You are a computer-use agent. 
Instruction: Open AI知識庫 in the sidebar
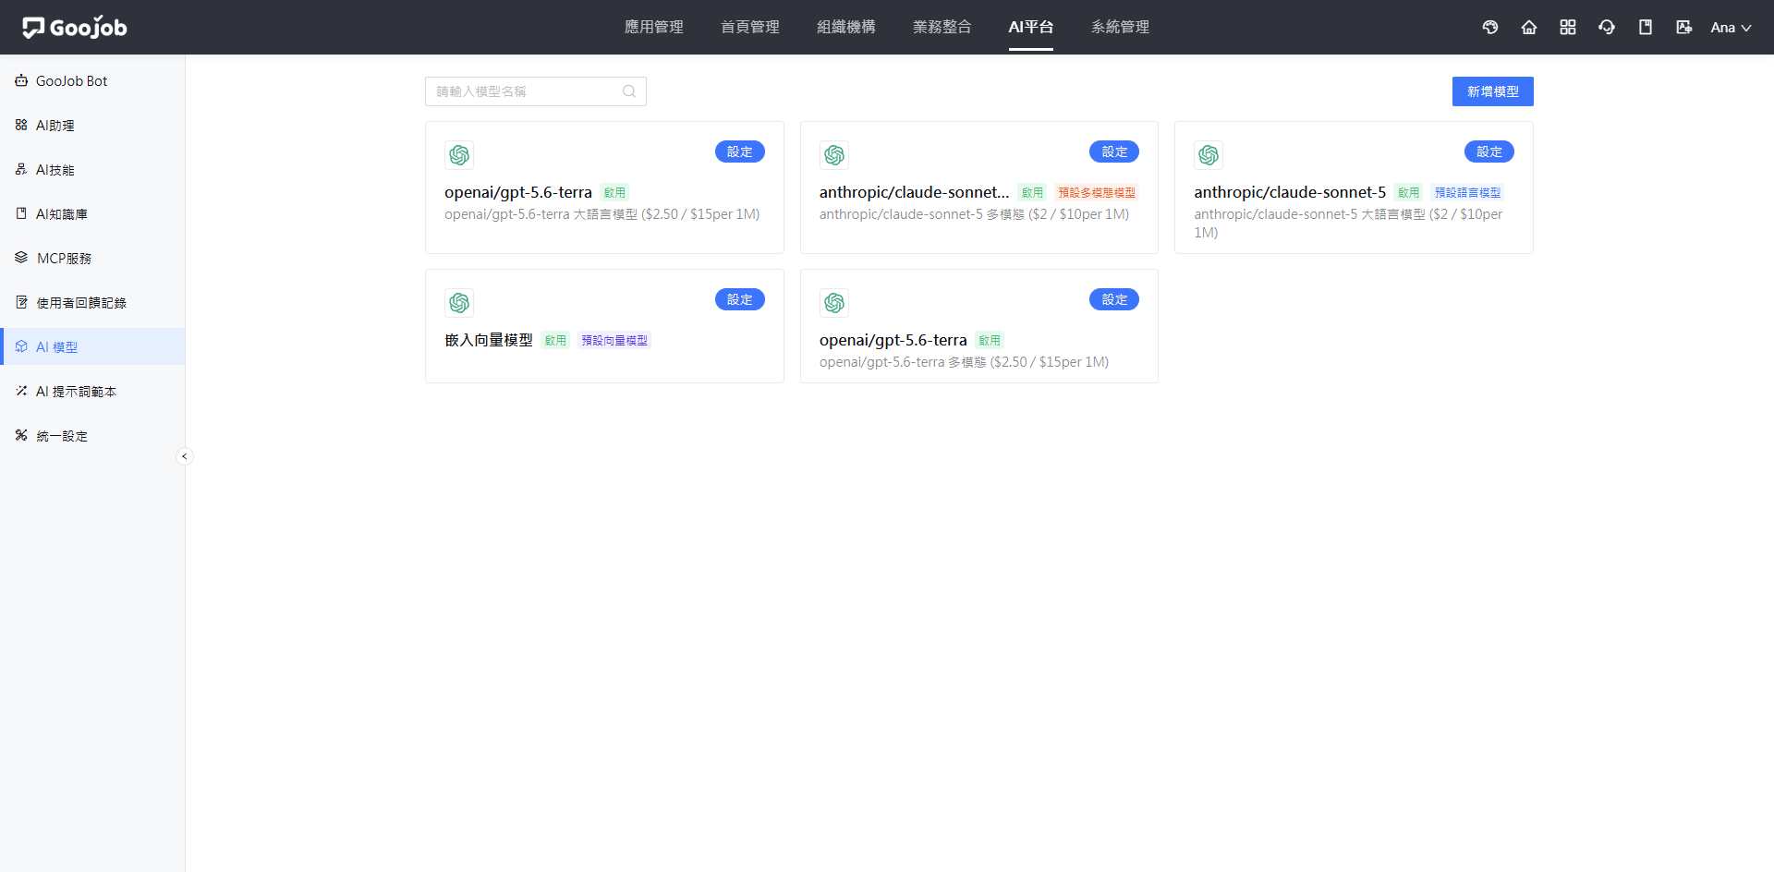click(92, 214)
